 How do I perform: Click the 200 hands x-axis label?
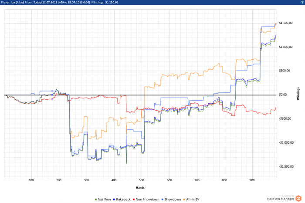click(x=59, y=180)
